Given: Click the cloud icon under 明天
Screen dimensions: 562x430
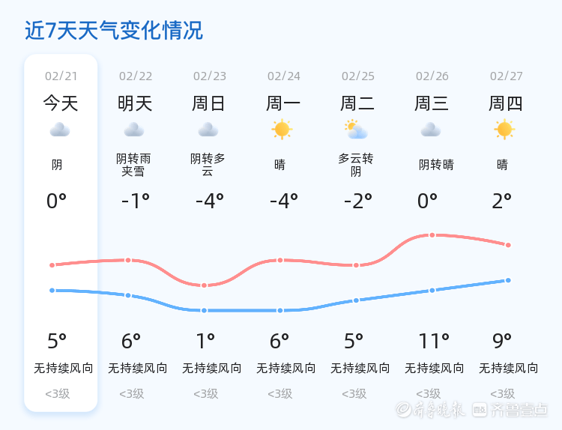Looking at the screenshot, I should pyautogui.click(x=134, y=130).
